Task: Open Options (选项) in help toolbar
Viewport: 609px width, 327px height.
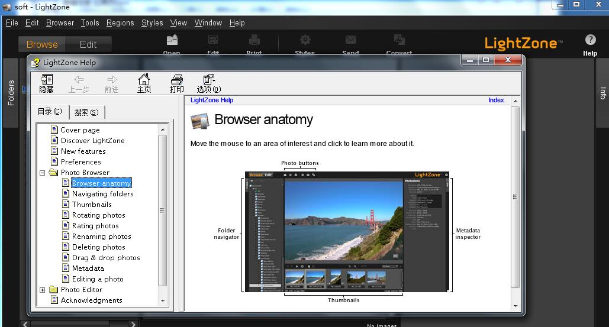Action: click(209, 79)
